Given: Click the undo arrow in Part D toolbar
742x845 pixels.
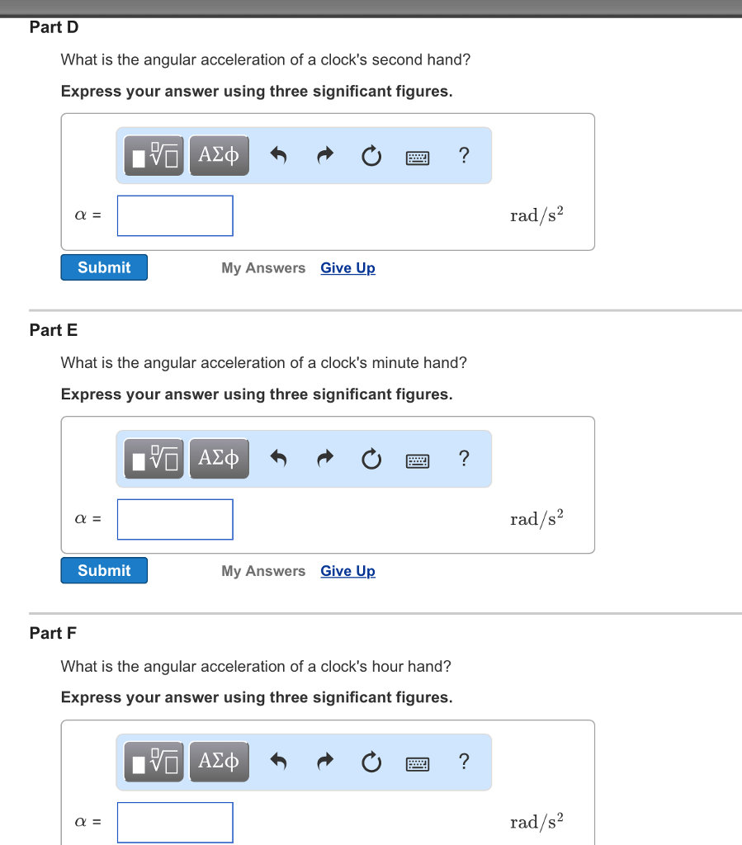Looking at the screenshot, I should pyautogui.click(x=278, y=155).
